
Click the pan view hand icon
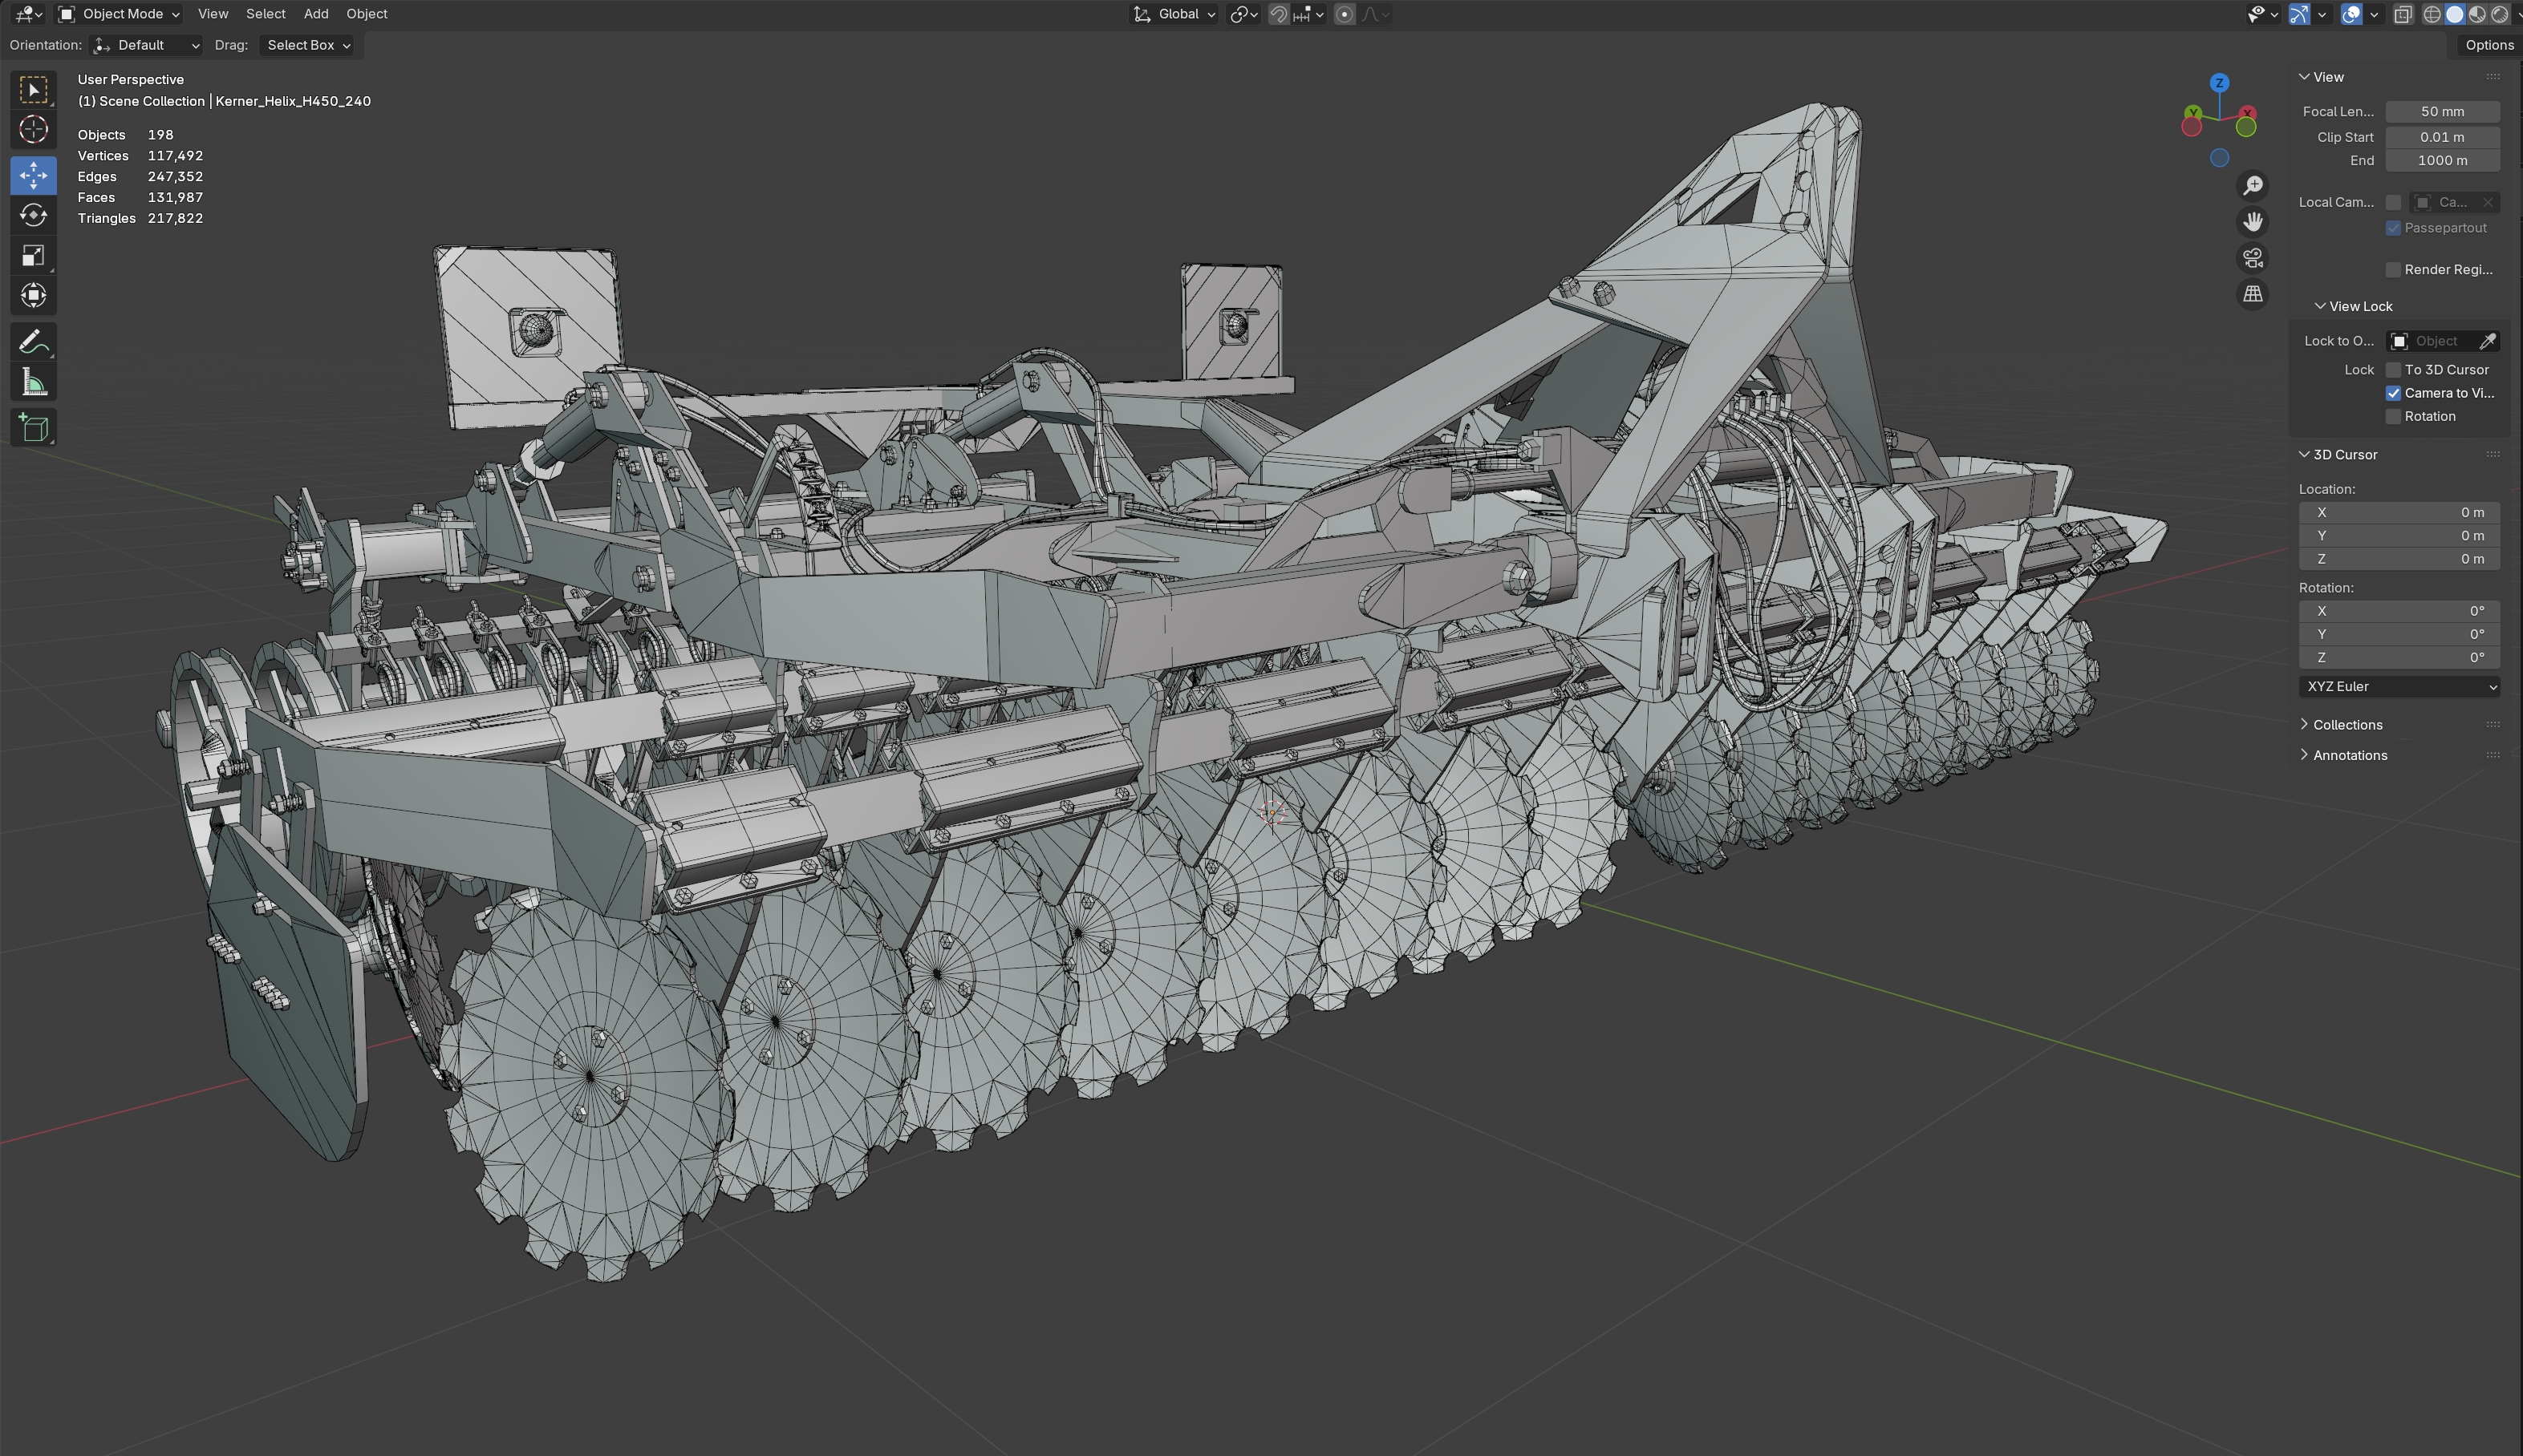point(2252,221)
